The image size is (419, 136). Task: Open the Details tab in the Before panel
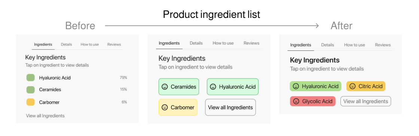tap(66, 44)
